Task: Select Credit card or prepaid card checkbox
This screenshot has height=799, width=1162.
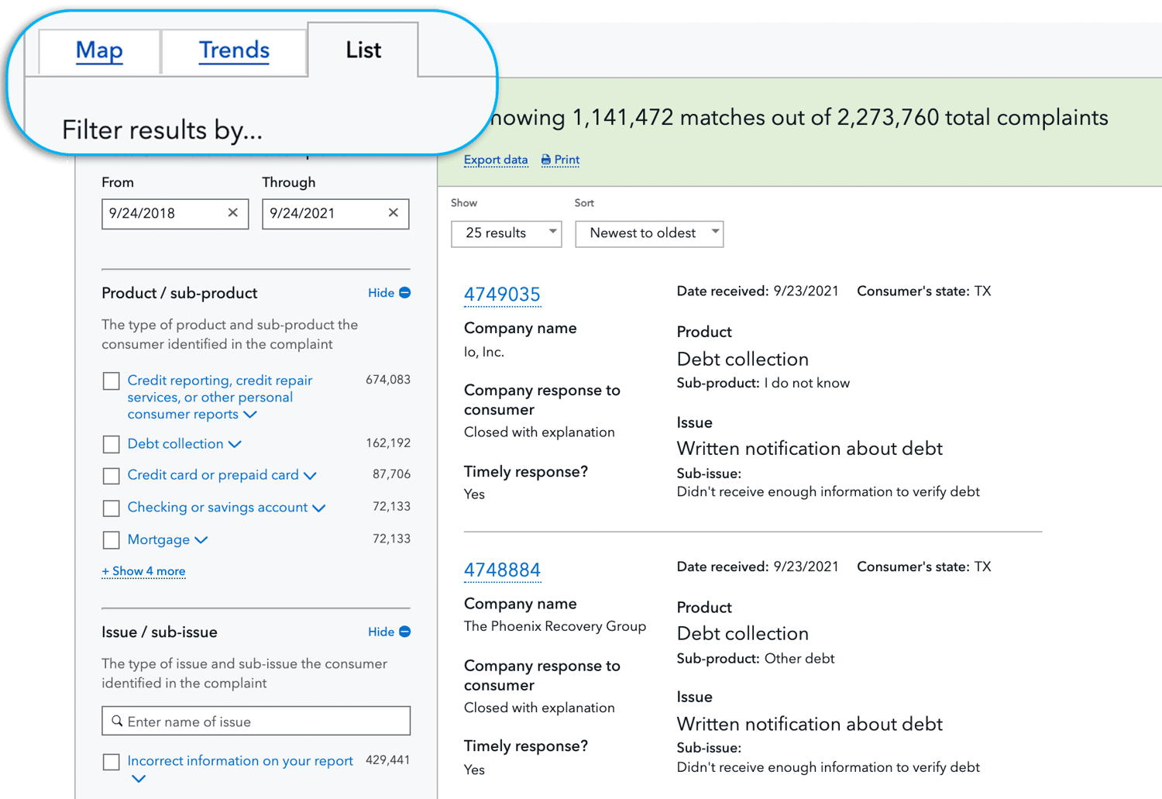Action: click(112, 476)
